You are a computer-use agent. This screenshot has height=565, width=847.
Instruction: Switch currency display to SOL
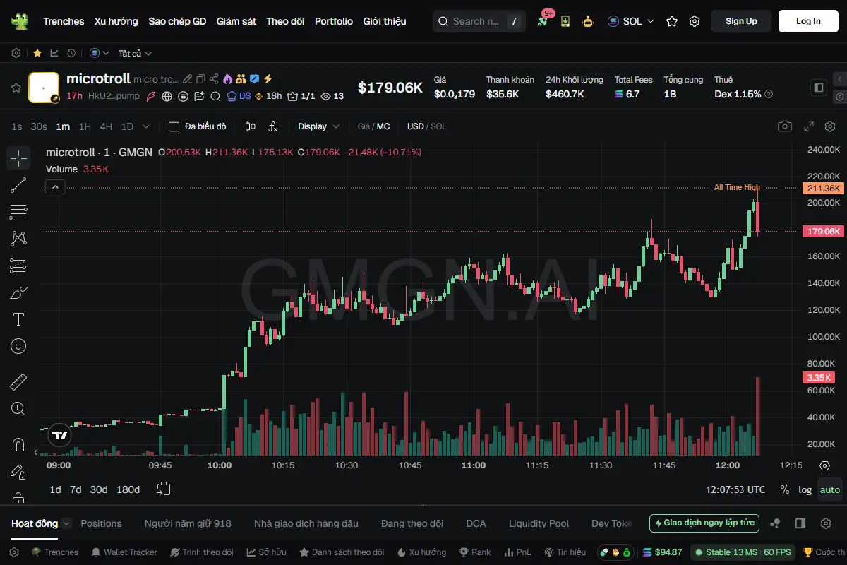click(438, 126)
